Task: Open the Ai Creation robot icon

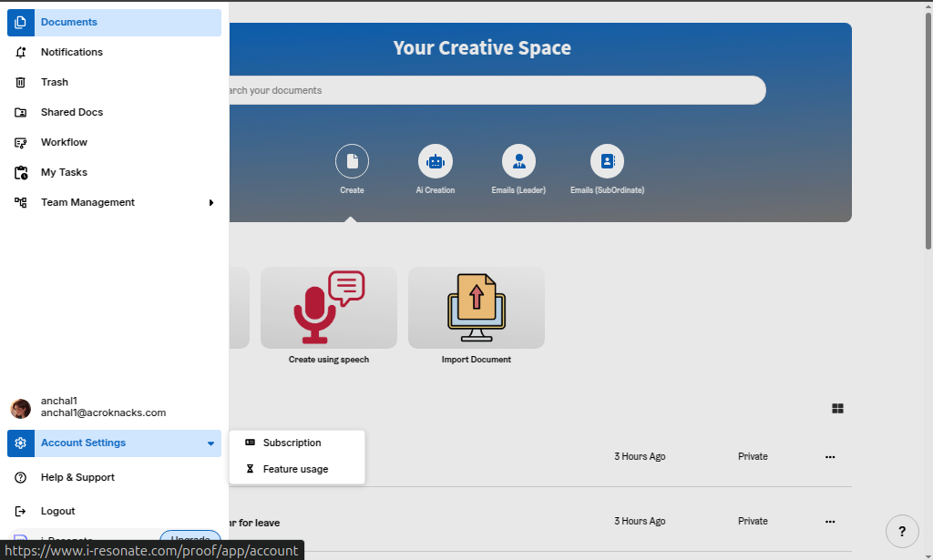Action: (x=436, y=162)
